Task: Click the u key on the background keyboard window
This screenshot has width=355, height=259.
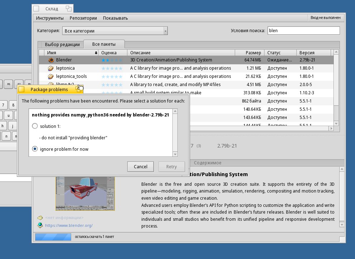Action: 8,115
